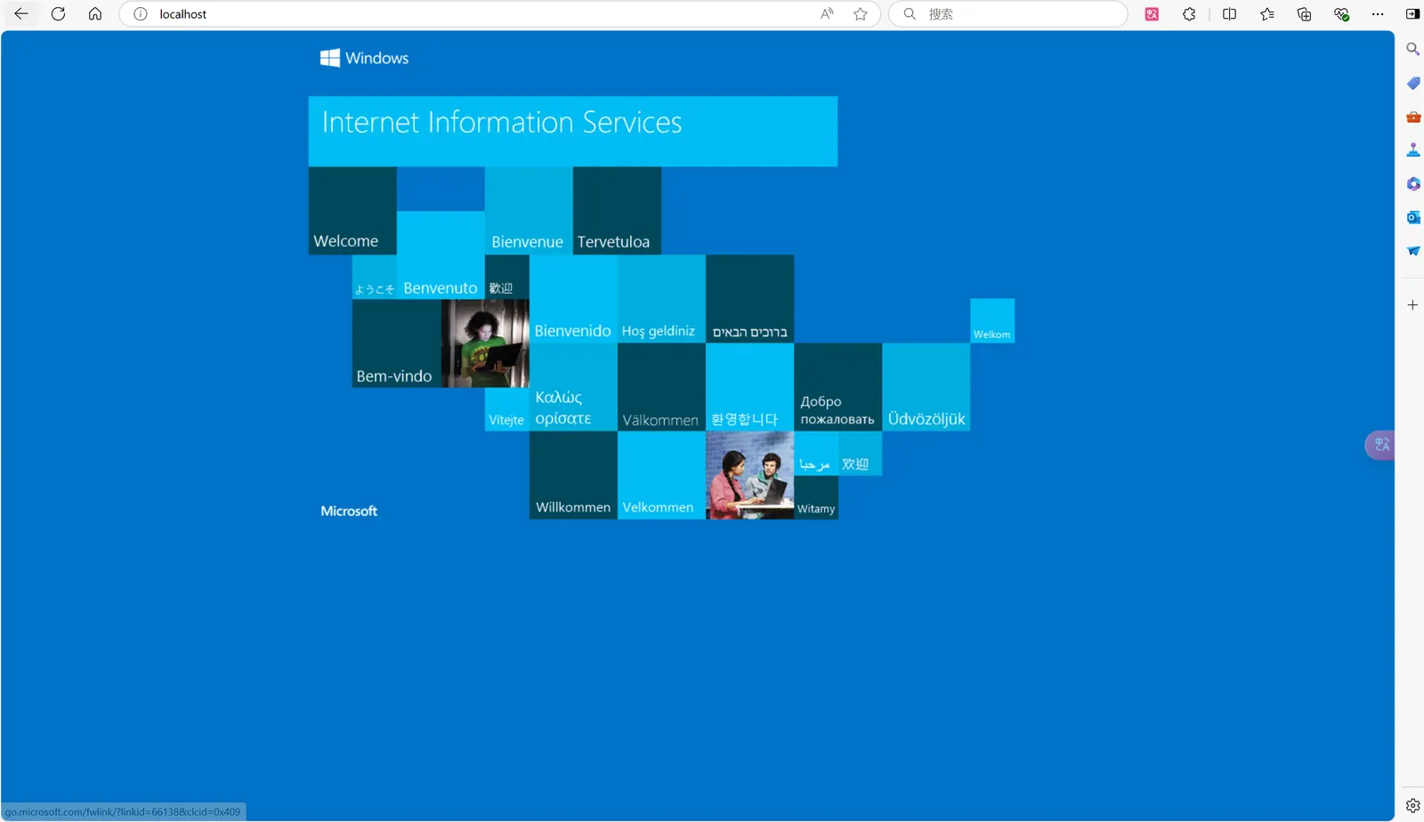1424x822 pixels.
Task: Open Outlook in the Edge sidebar
Action: coord(1412,217)
